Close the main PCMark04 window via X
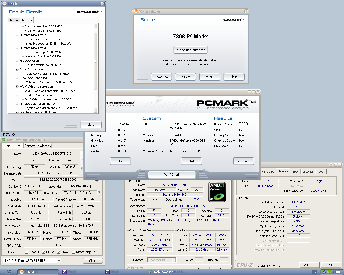 tap(258, 92)
